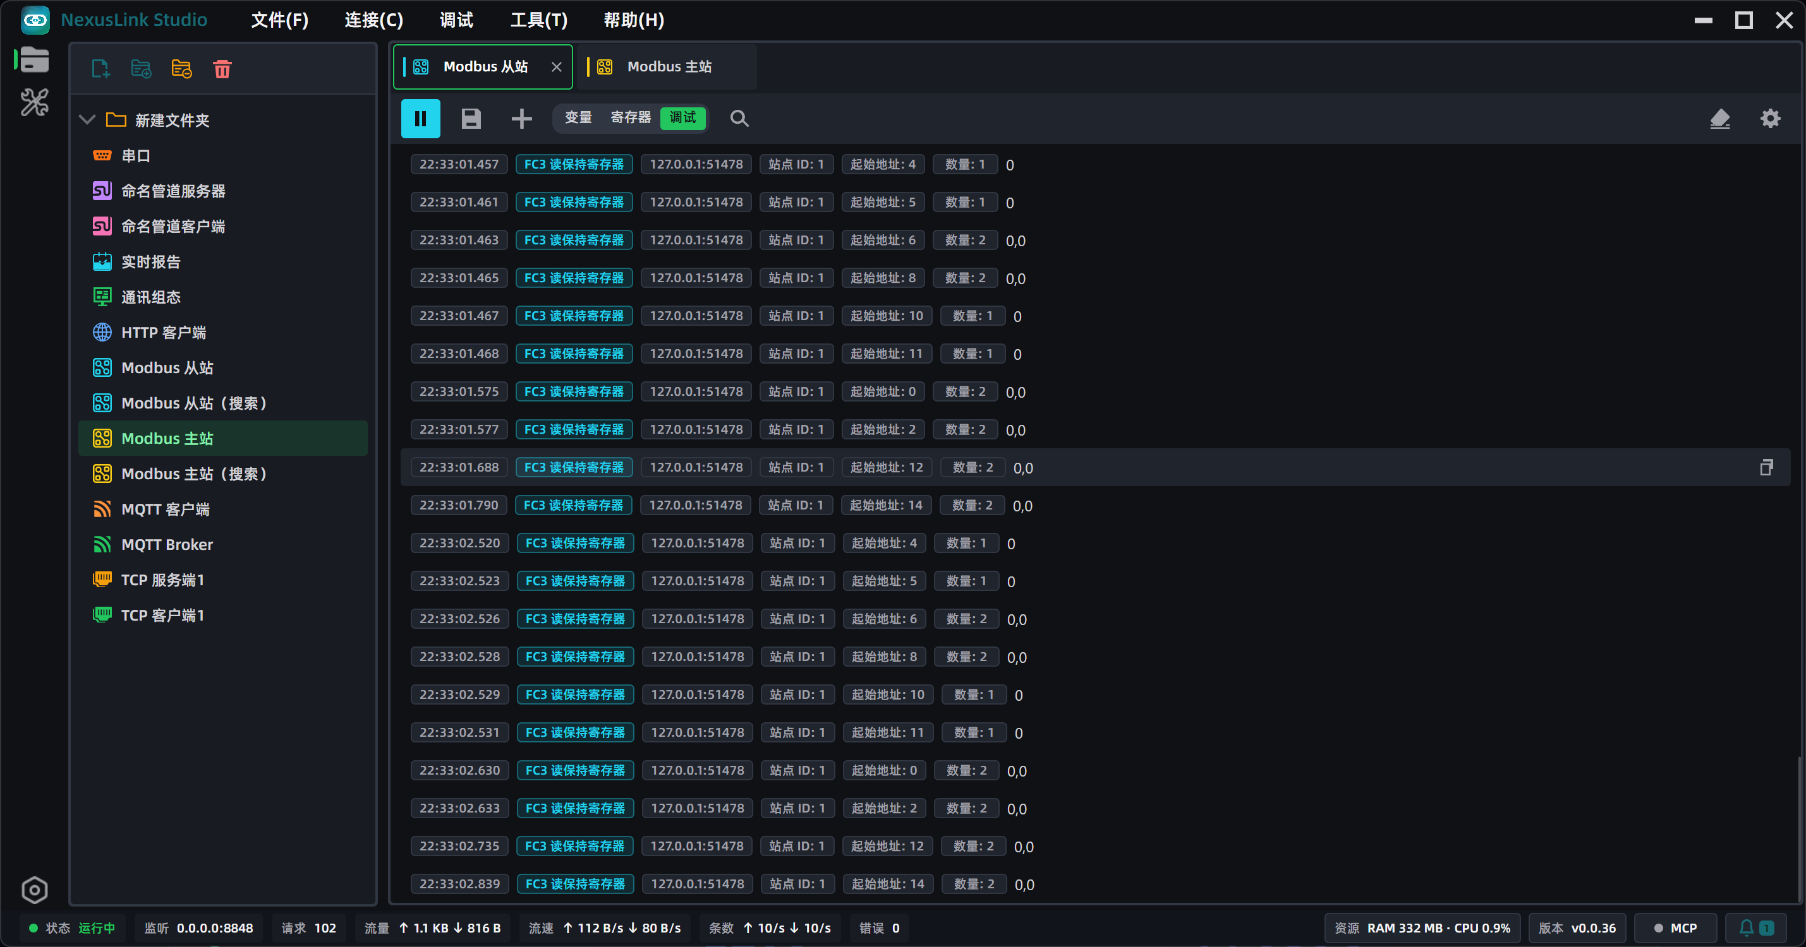Open the 工具(T) menu
The height and width of the screenshot is (947, 1806).
[538, 20]
